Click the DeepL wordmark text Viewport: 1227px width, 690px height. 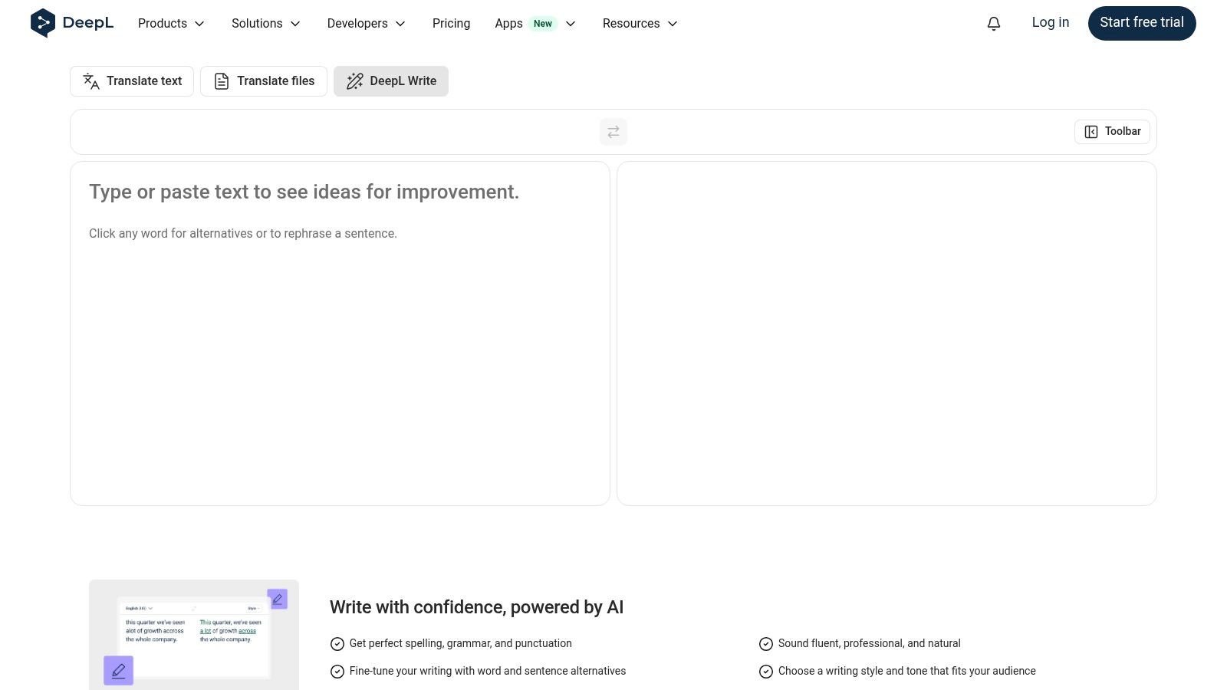tap(88, 23)
